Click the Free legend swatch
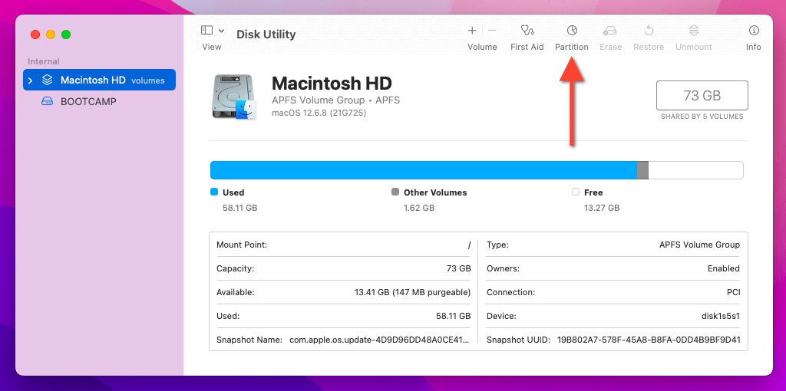 (x=576, y=192)
